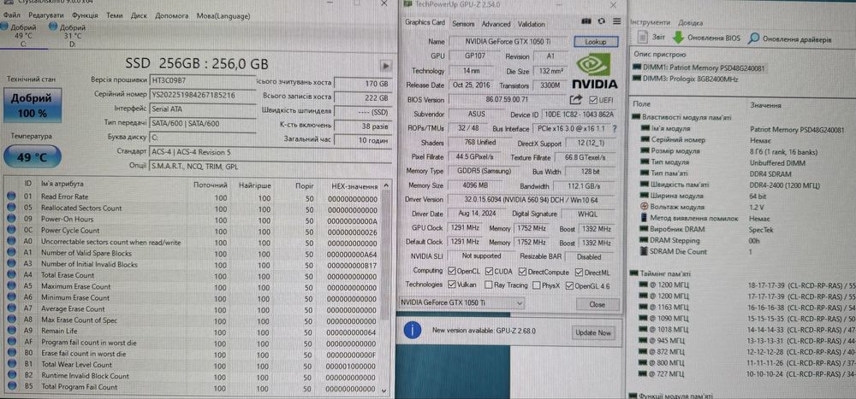The width and height of the screenshot is (856, 399).
Task: Open the Мова(Language) menu
Action: 223,15
